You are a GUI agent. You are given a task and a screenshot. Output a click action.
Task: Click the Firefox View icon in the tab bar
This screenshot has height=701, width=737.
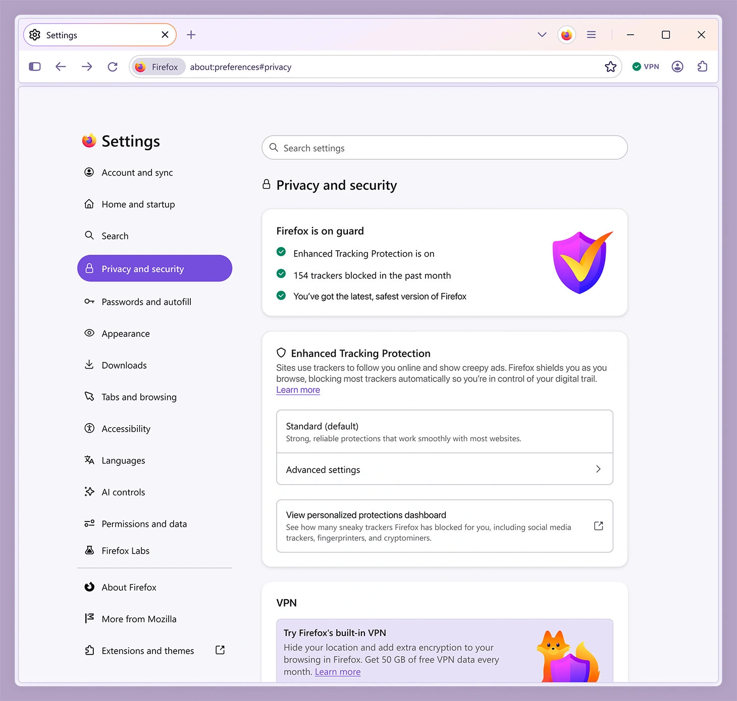point(566,35)
